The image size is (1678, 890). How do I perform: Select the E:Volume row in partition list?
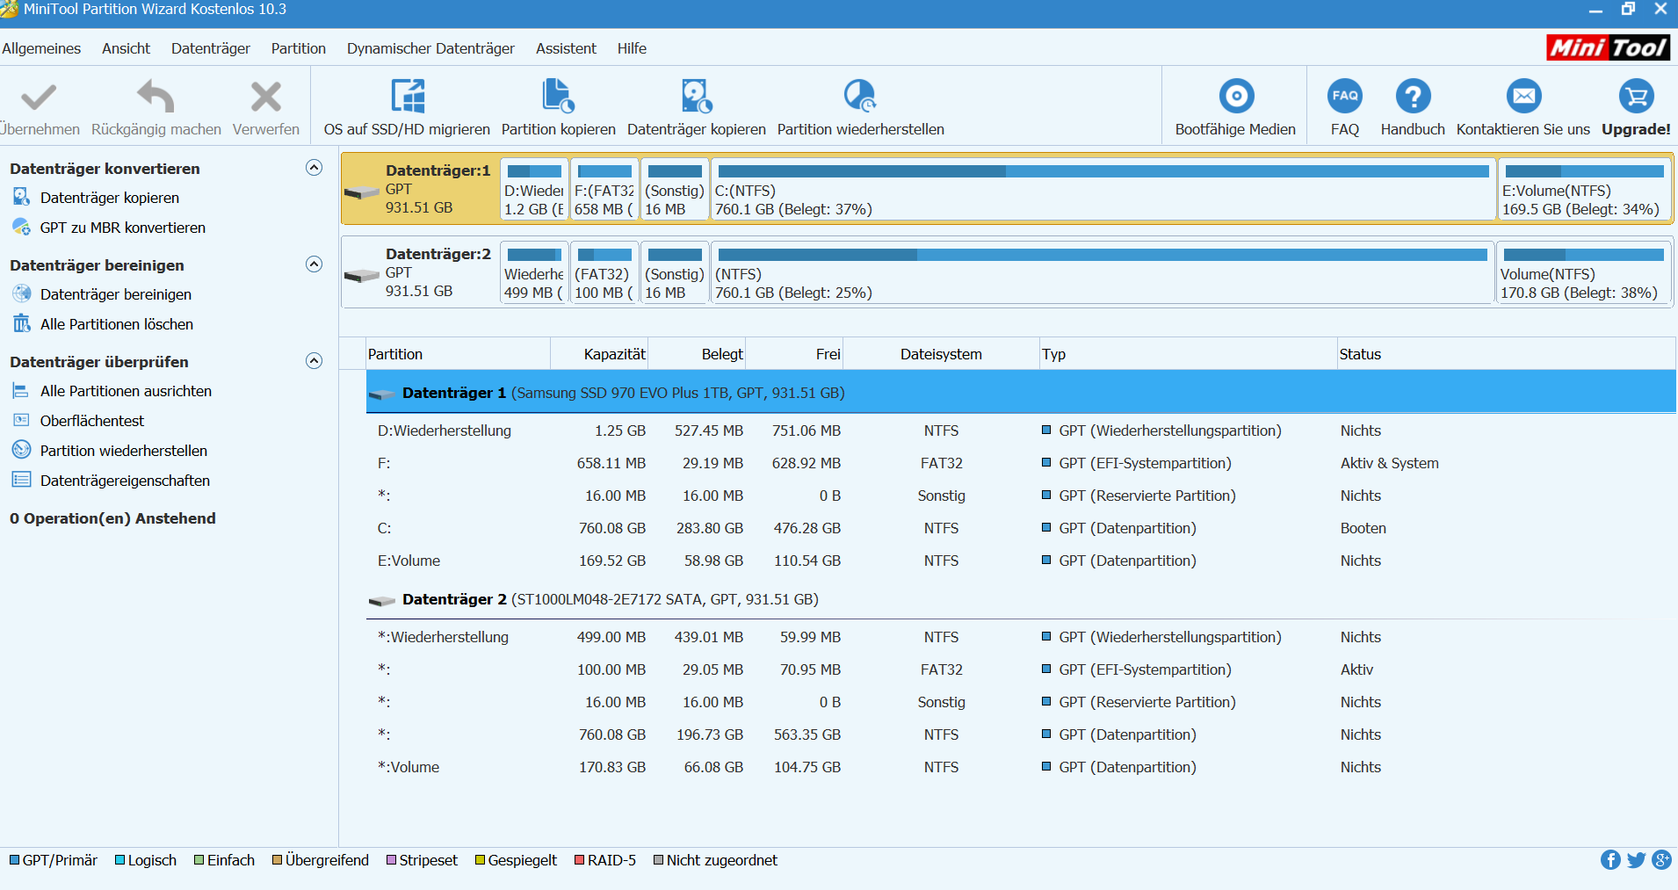(409, 561)
